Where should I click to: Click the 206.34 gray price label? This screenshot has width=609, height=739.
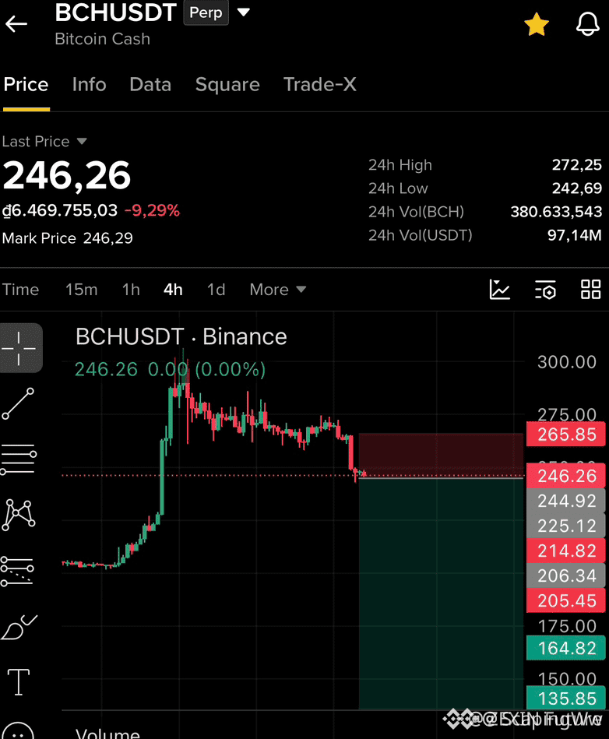[566, 575]
